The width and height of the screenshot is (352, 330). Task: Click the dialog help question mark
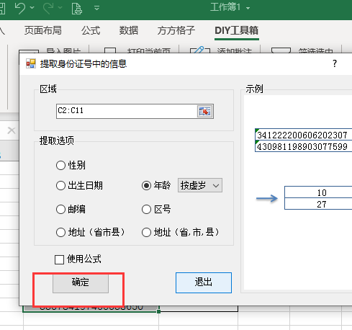[335, 63]
